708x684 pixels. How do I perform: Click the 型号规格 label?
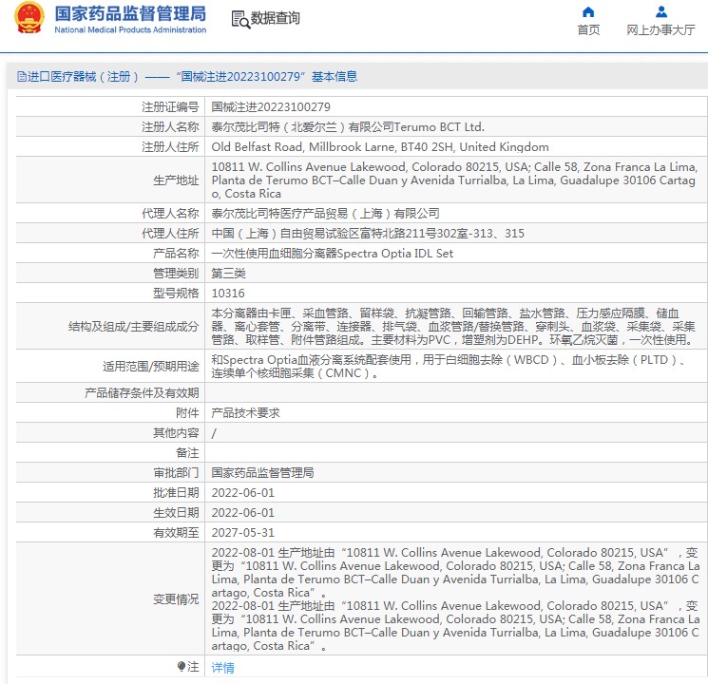click(176, 293)
